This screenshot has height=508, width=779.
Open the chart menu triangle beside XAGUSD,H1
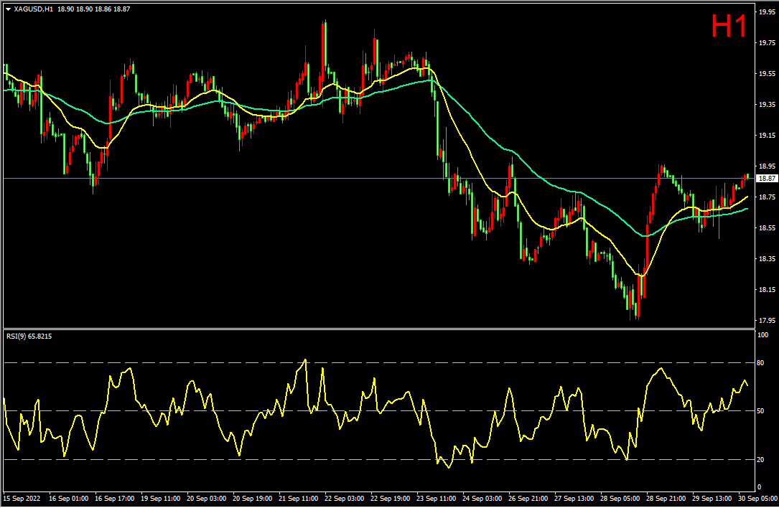[x=8, y=9]
